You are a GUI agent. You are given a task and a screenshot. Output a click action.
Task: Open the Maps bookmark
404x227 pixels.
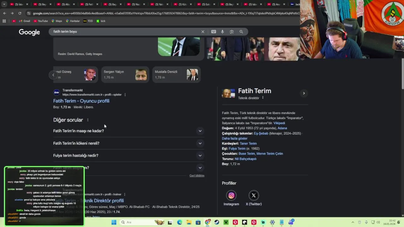click(56, 21)
